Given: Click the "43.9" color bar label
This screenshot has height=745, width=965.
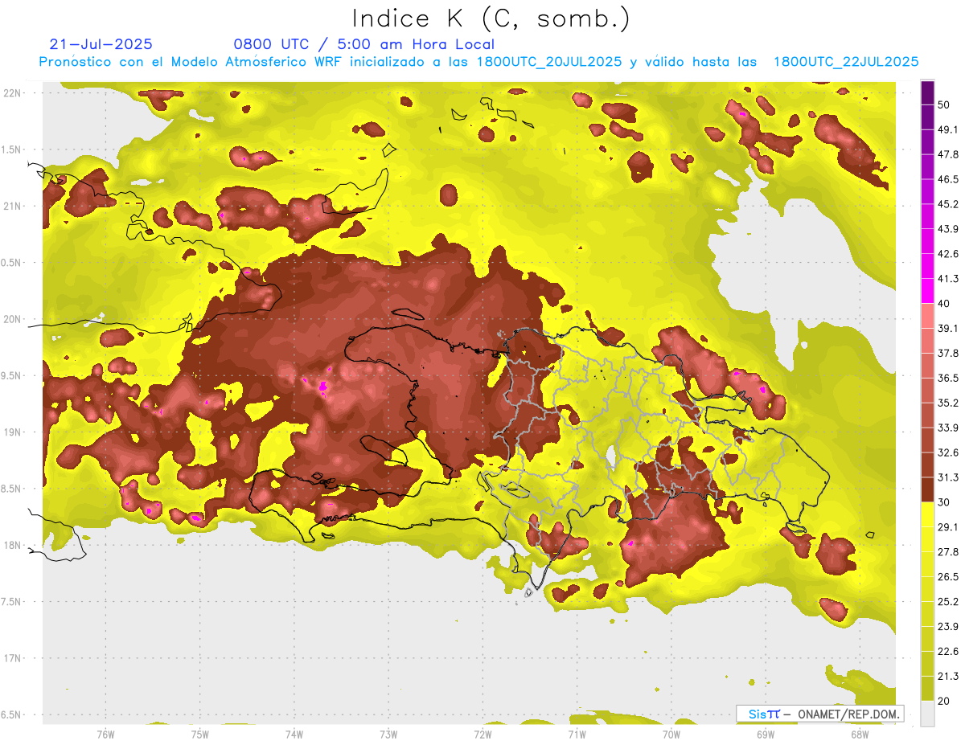Looking at the screenshot, I should pyautogui.click(x=948, y=229).
